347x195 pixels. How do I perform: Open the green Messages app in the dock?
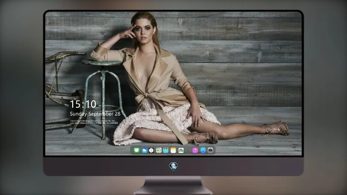pos(136,151)
